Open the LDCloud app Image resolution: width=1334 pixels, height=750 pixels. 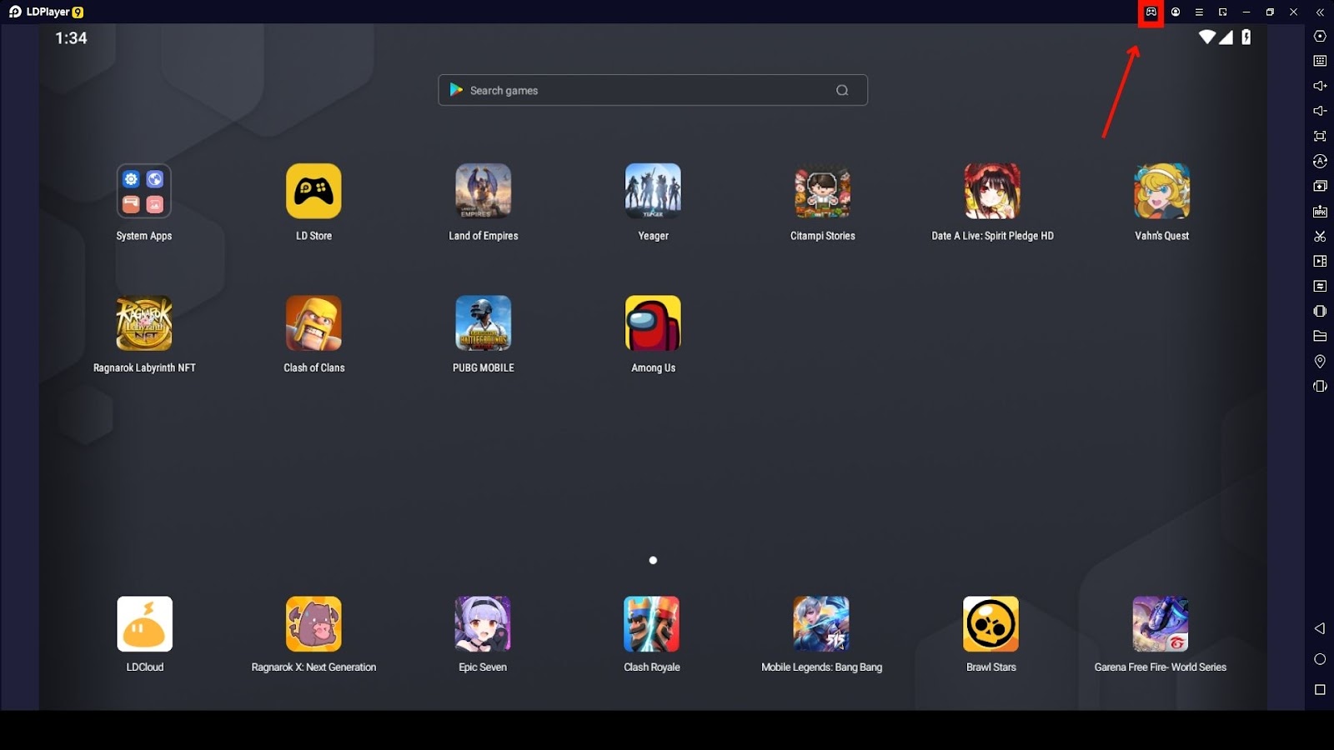(x=145, y=624)
